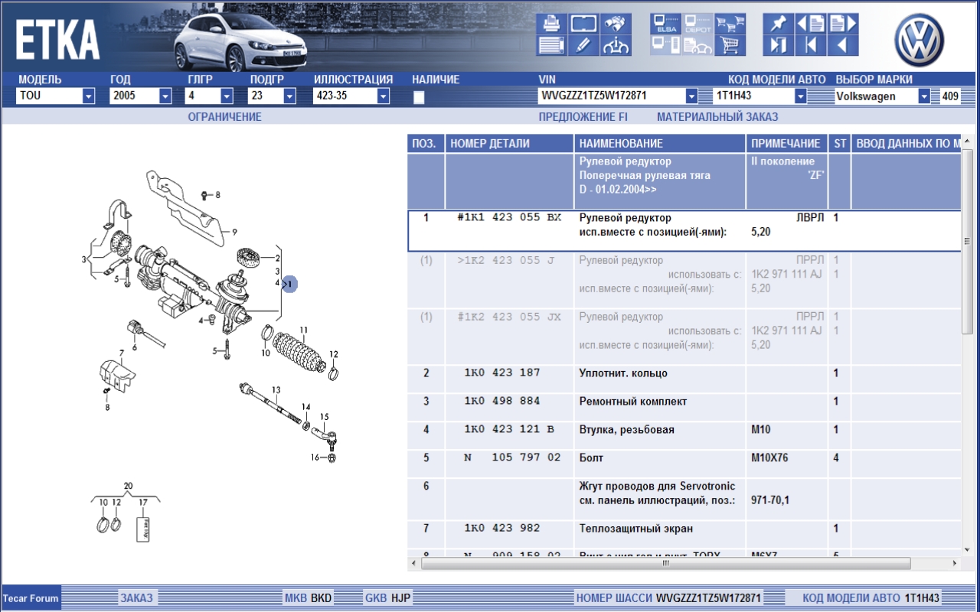This screenshot has width=980, height=612.
Task: Select row Ремонтный комплект 1K0 498 884
Action: (684, 408)
